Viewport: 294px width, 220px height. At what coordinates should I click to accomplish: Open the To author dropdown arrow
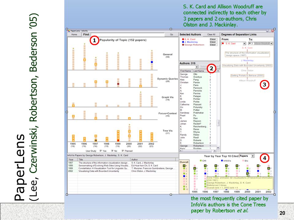pyautogui.click(x=271, y=44)
